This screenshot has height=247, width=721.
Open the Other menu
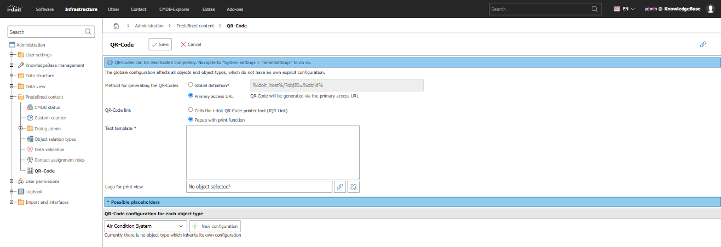(114, 9)
